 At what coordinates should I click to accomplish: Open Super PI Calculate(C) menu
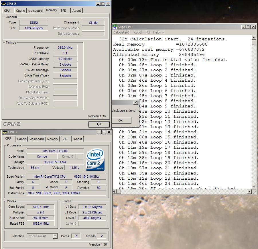pos(122,32)
